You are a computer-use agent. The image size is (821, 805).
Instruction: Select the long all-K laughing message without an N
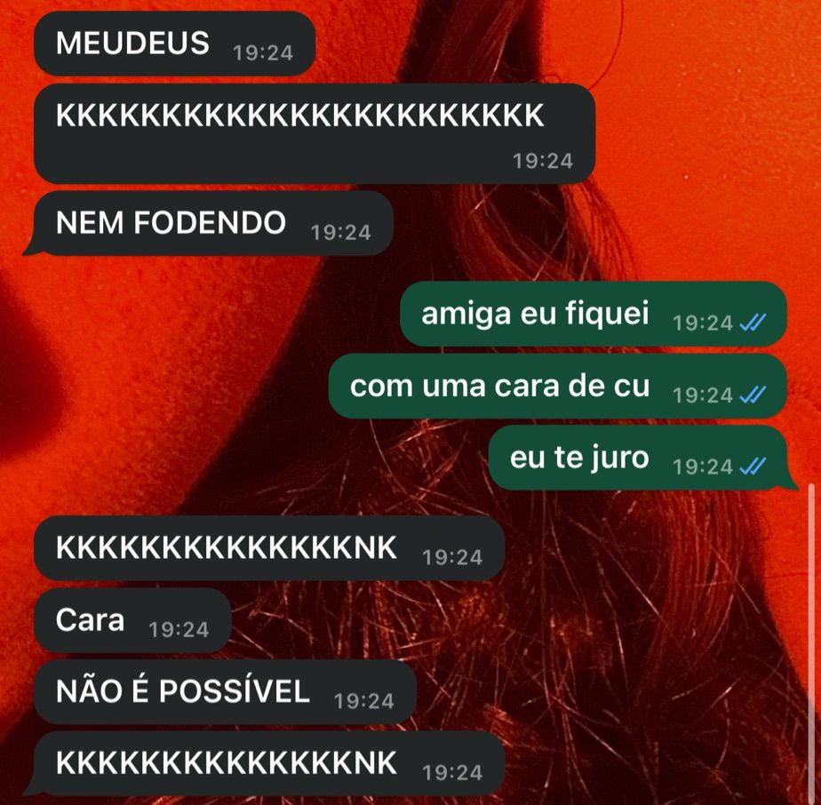point(315,133)
